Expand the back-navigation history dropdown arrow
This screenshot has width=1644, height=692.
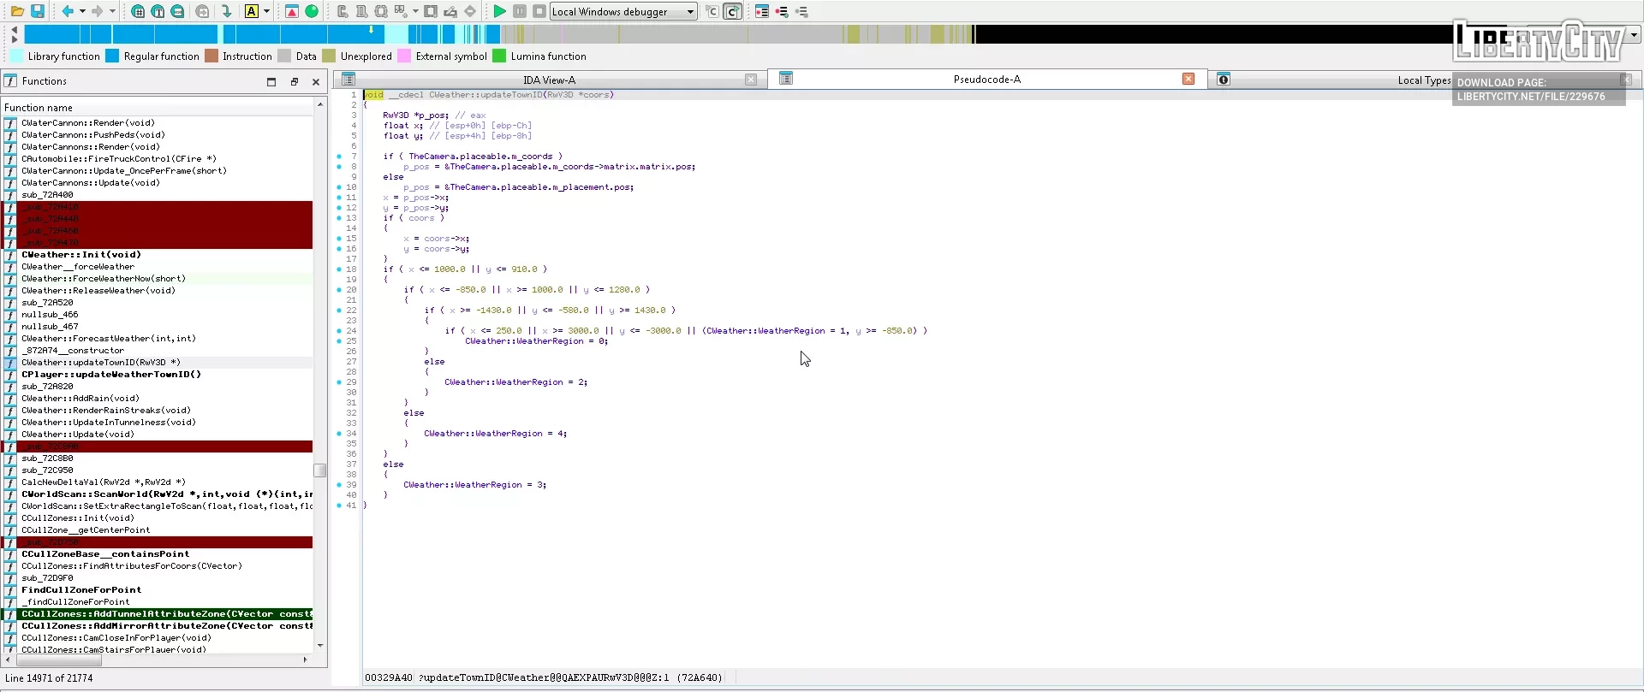[x=82, y=11]
